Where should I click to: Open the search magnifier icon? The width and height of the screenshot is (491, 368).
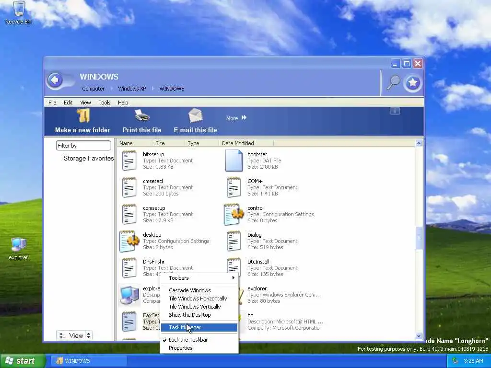pos(393,82)
